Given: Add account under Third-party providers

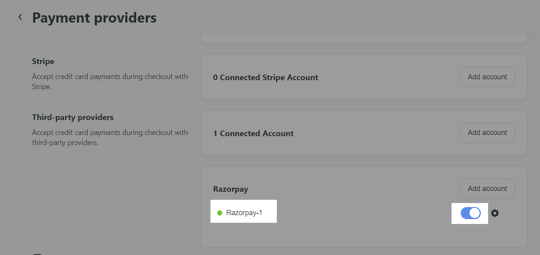Looking at the screenshot, I should 487,133.
